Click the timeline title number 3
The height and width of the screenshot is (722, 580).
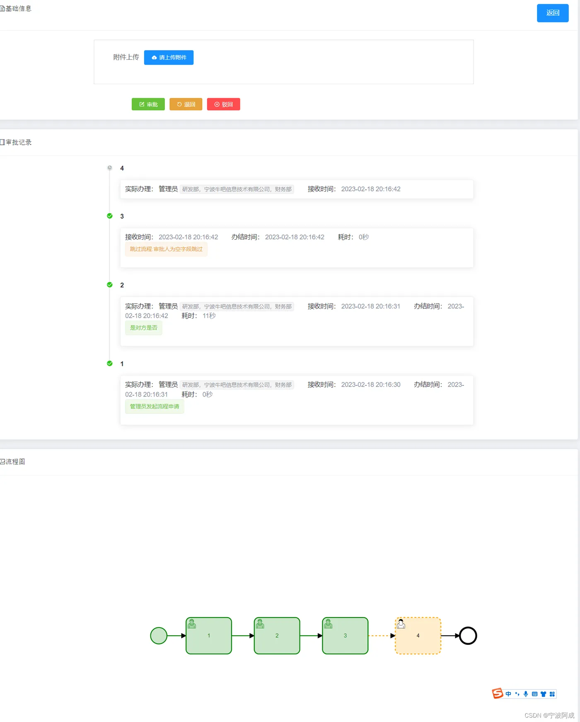click(x=122, y=216)
